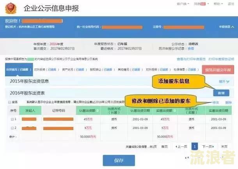
Task: Click 退出 to log out
Action: [x=231, y=4]
